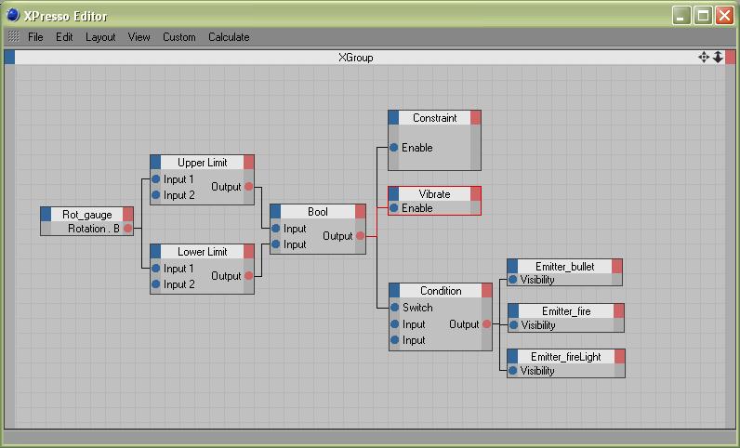
Task: Click the Emitter_bullet node's blue input square
Action: (513, 266)
